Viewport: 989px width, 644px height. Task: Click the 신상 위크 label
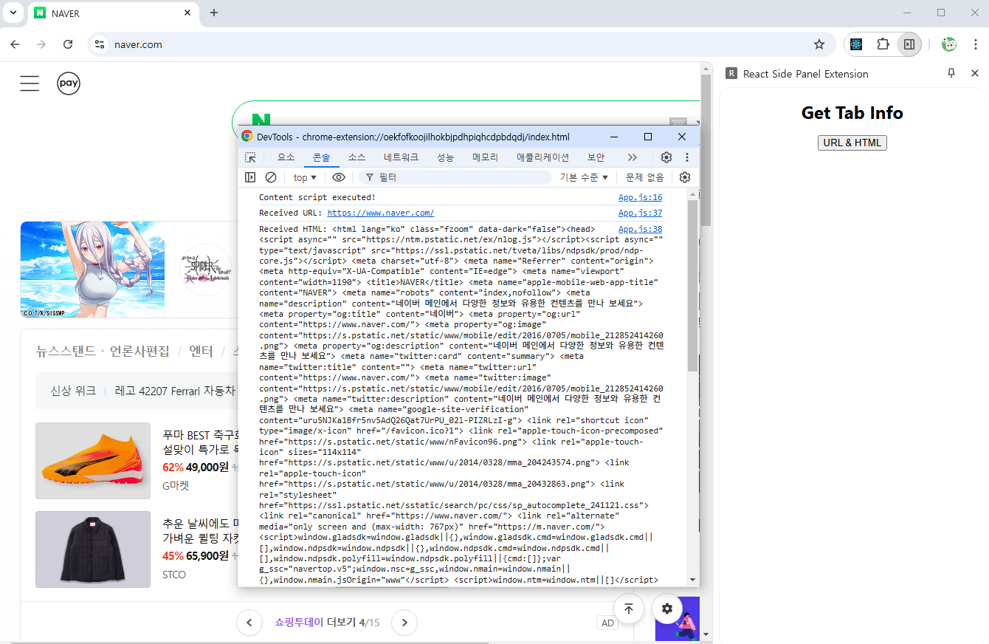point(73,391)
